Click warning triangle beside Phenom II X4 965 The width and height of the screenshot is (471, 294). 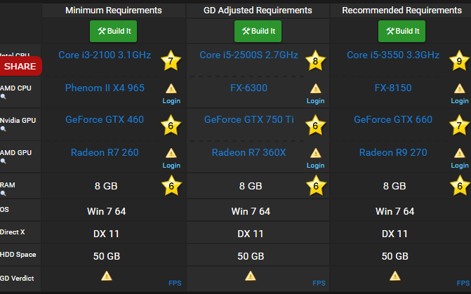171,88
